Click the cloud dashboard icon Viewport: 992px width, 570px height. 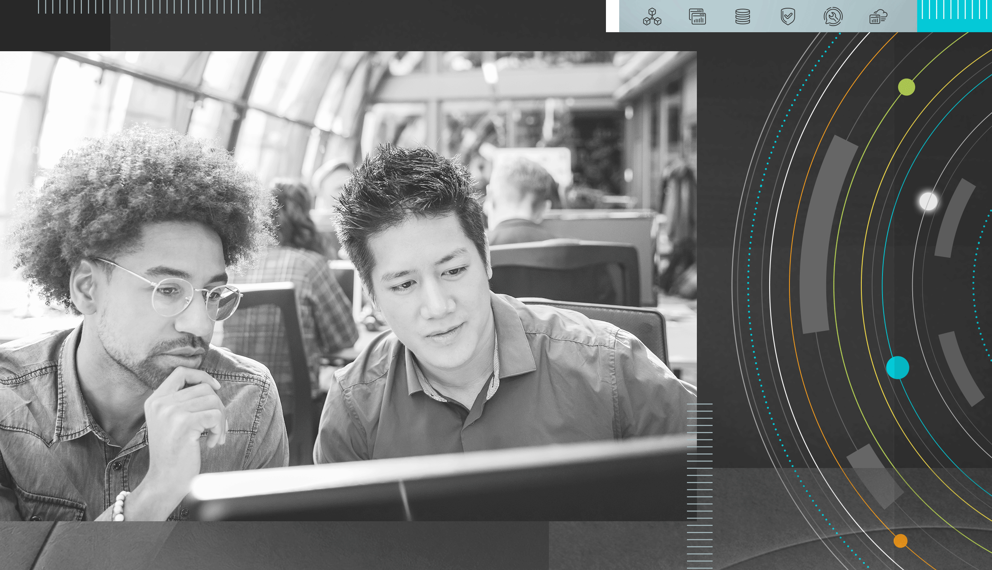[878, 17]
